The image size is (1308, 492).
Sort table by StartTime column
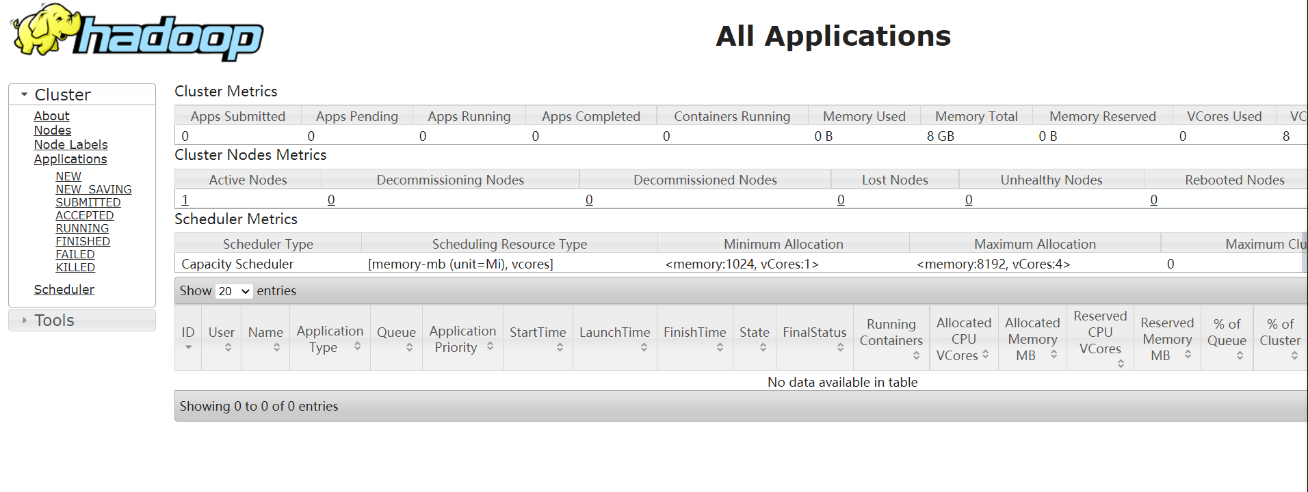point(538,338)
